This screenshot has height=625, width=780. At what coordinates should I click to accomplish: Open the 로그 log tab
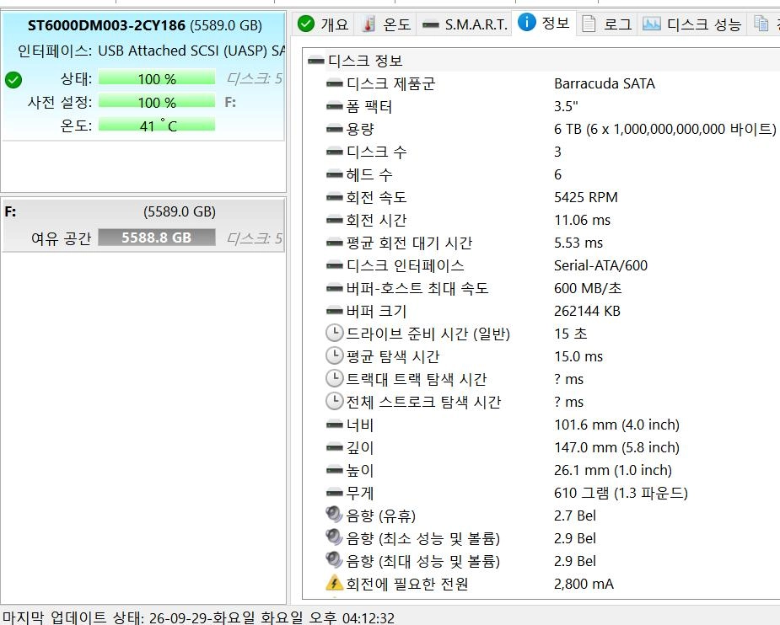tap(607, 24)
